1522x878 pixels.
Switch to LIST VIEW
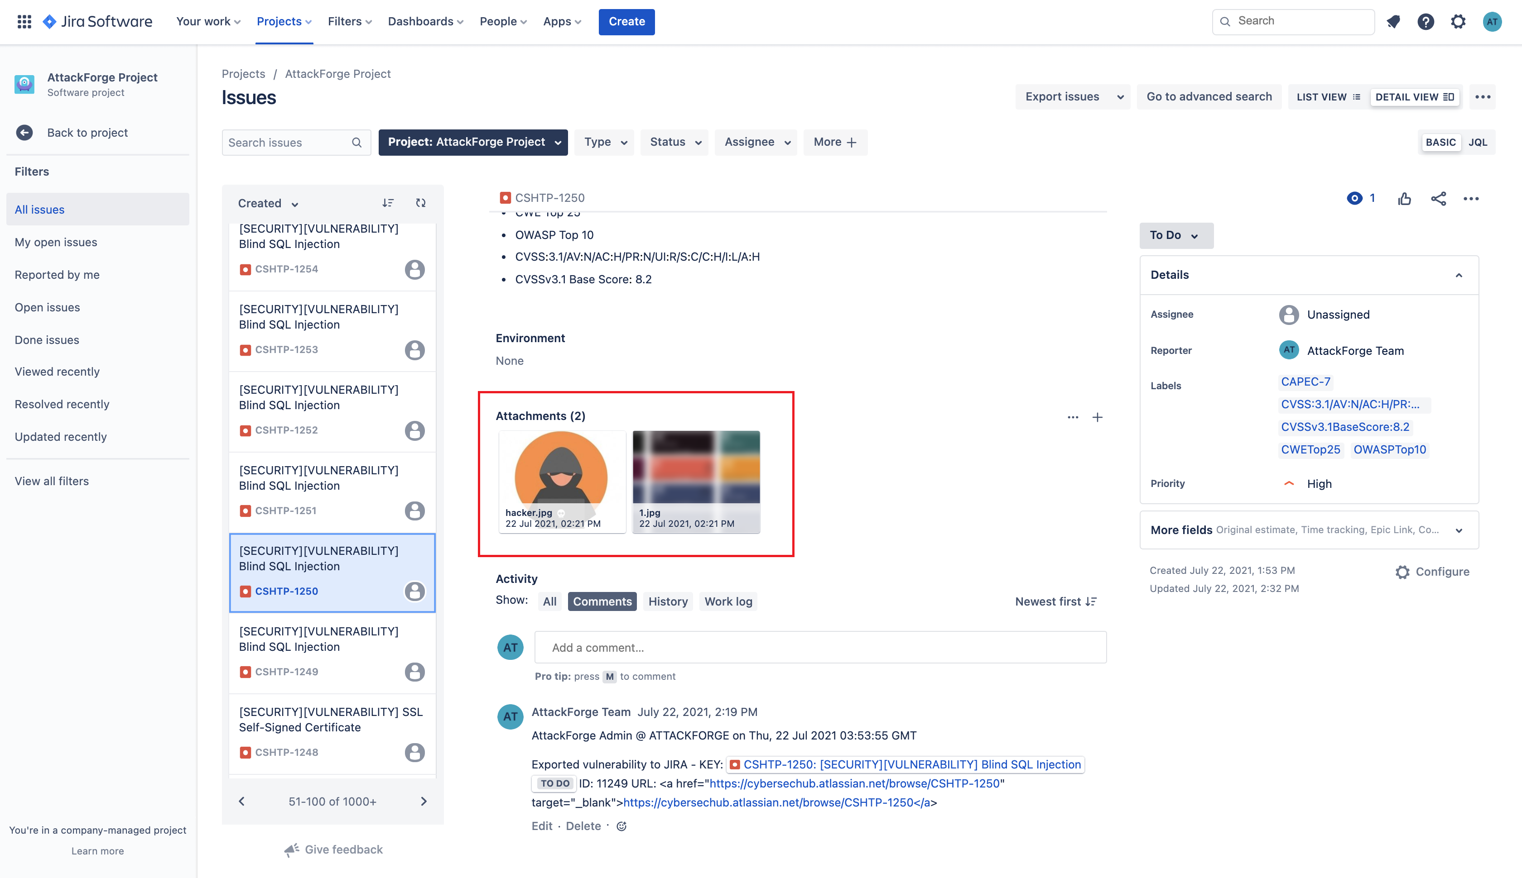pos(1328,97)
